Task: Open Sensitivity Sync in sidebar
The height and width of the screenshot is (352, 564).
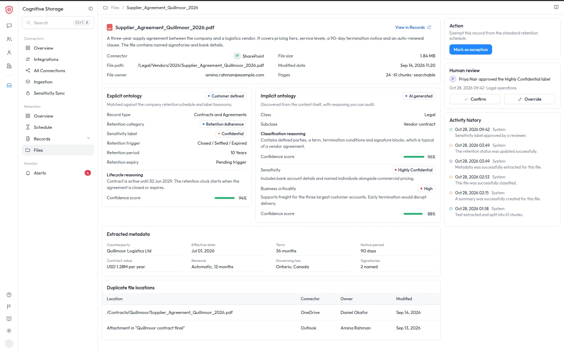Action: 58,93
